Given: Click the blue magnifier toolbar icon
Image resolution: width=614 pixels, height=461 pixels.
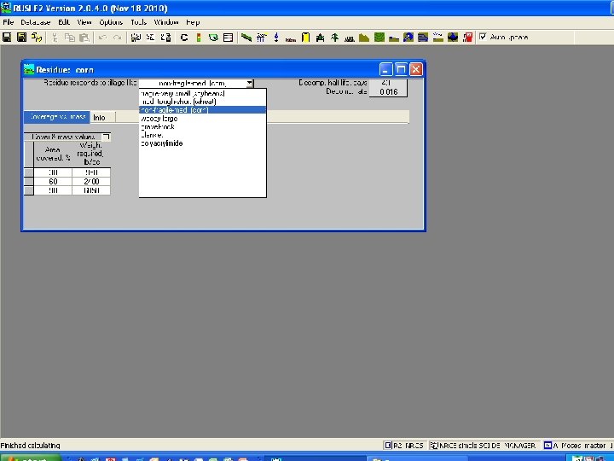Looking at the screenshot, I should (x=408, y=38).
